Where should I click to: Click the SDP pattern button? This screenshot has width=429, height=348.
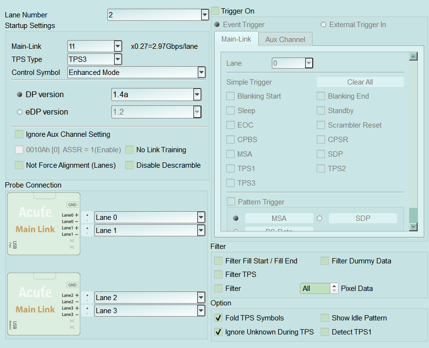(x=363, y=218)
